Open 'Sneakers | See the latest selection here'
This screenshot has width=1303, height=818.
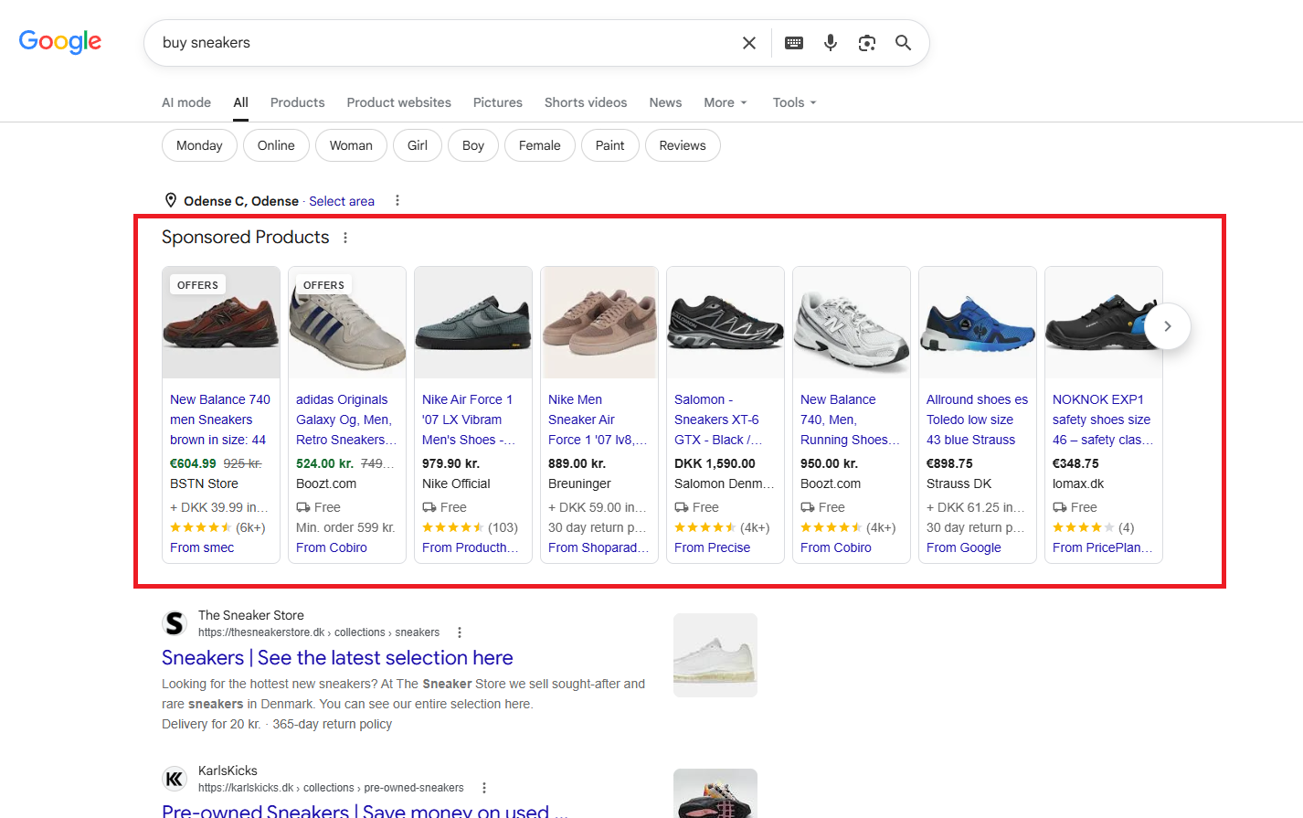(337, 658)
